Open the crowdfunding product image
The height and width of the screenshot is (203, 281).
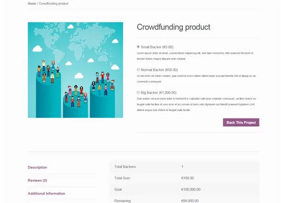click(x=75, y=70)
